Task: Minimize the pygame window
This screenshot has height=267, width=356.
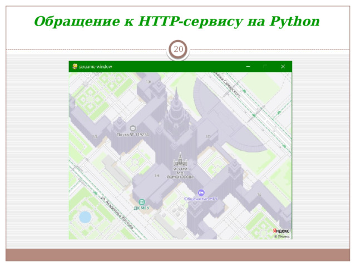Action: (248, 67)
